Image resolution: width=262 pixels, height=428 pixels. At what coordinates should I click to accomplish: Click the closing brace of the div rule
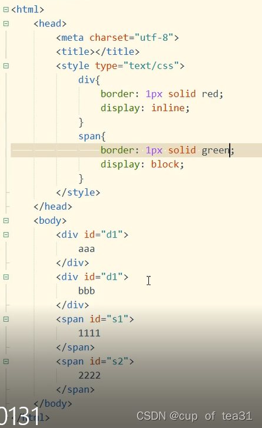(x=81, y=122)
